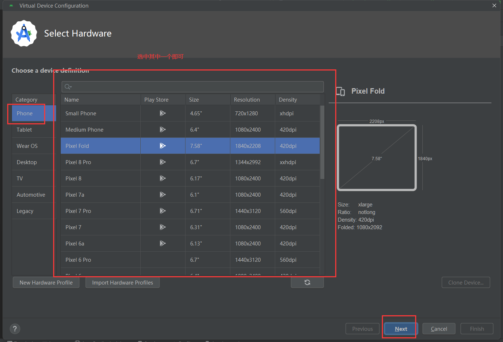Select the Pixel 6 Pro device name

(x=78, y=260)
